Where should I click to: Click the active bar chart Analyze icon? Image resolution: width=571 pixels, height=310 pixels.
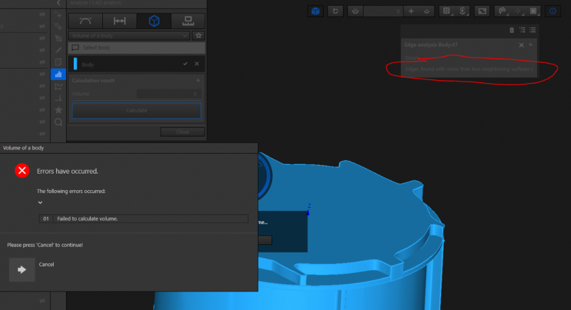(58, 74)
